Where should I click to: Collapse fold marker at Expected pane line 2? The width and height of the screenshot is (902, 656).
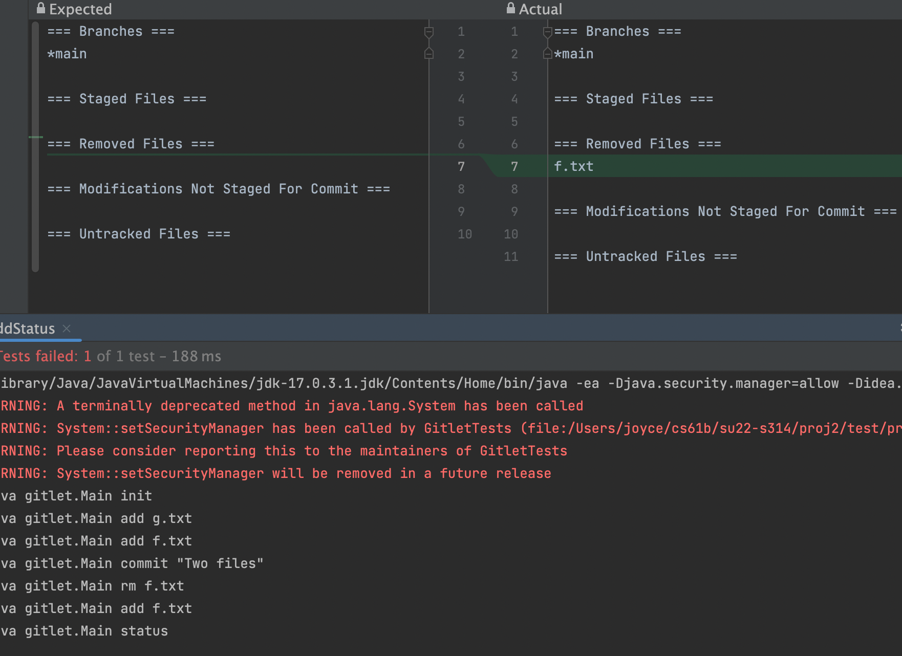429,53
